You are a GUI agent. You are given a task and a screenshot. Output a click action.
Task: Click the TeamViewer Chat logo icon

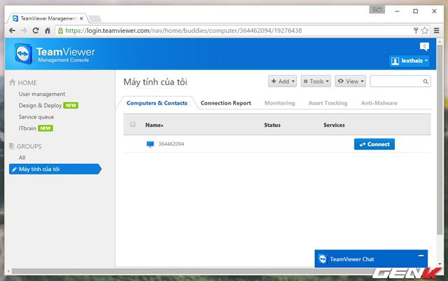[x=321, y=259]
